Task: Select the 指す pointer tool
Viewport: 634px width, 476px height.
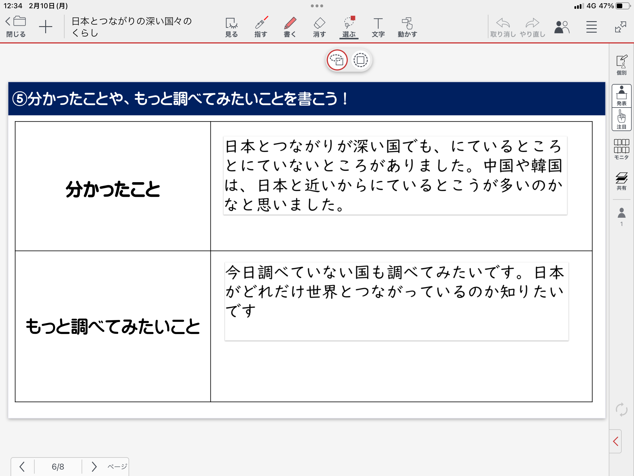Action: tap(261, 27)
